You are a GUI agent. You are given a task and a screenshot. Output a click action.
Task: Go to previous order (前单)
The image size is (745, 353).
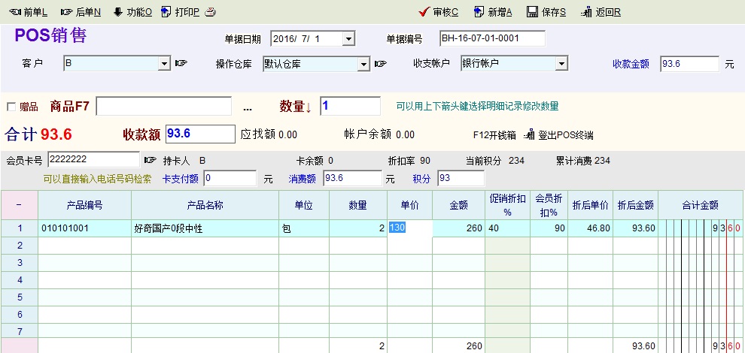point(28,12)
